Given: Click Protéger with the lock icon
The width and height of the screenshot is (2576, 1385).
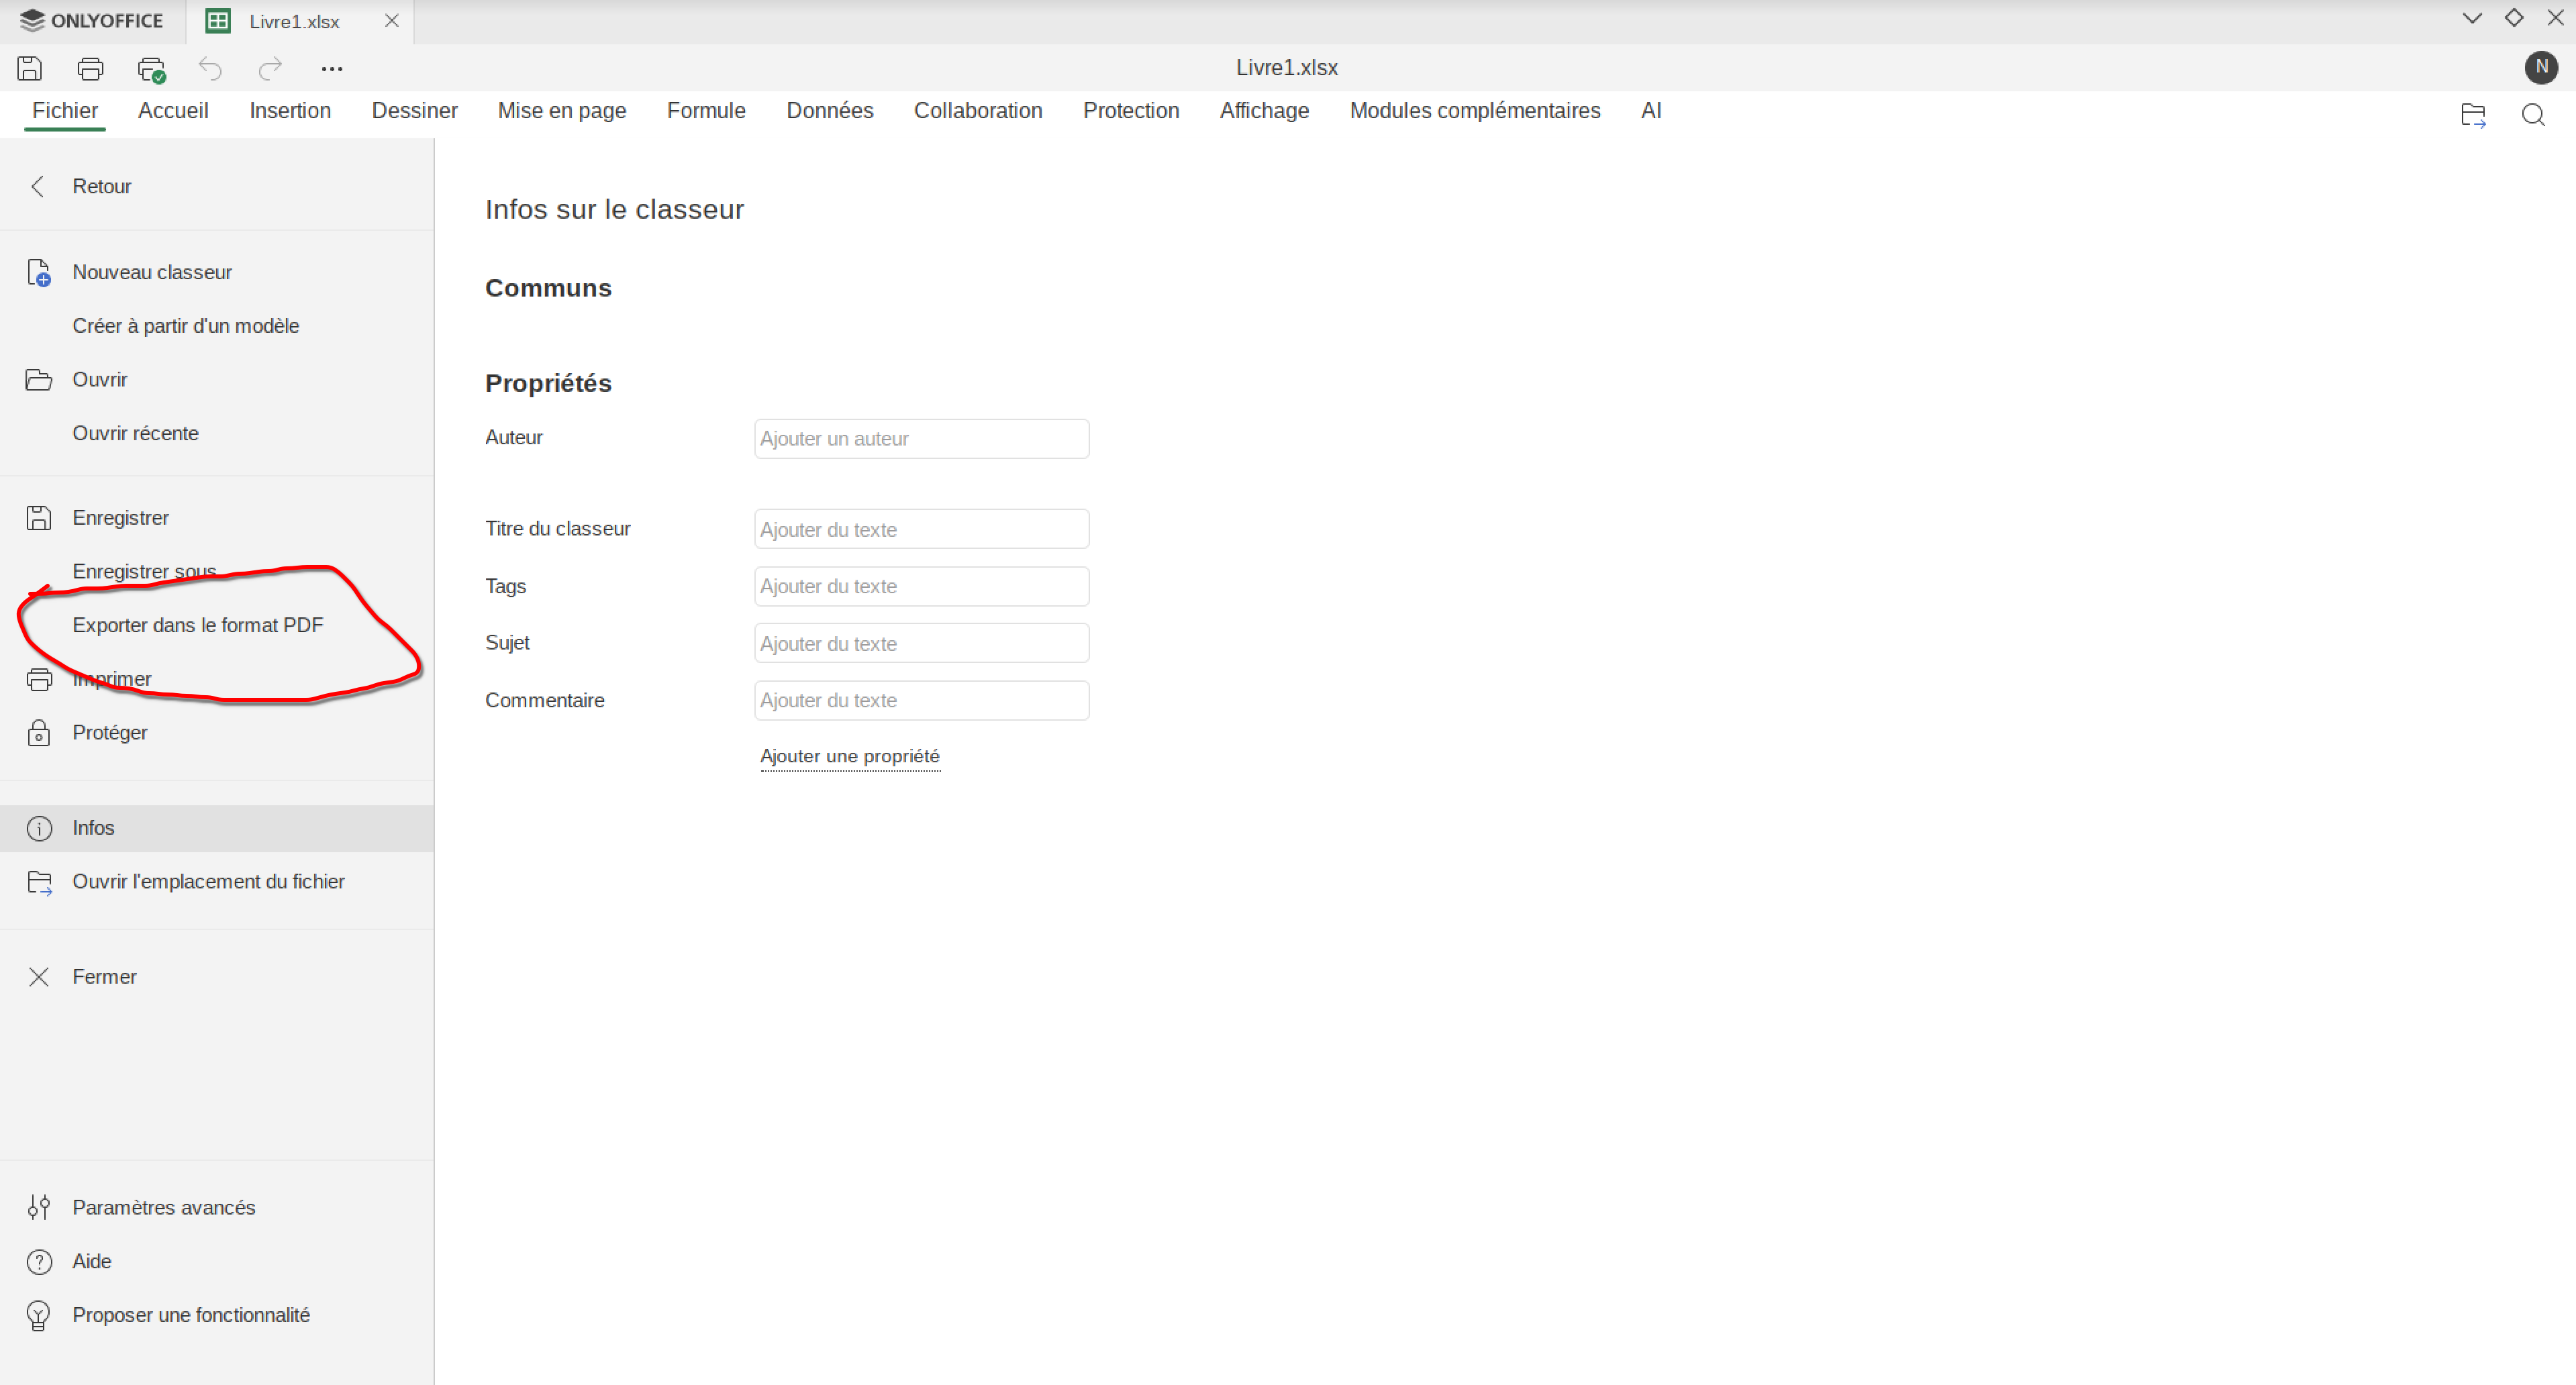Looking at the screenshot, I should 110,732.
